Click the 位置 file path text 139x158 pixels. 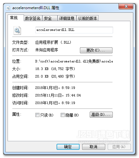(x=74, y=61)
